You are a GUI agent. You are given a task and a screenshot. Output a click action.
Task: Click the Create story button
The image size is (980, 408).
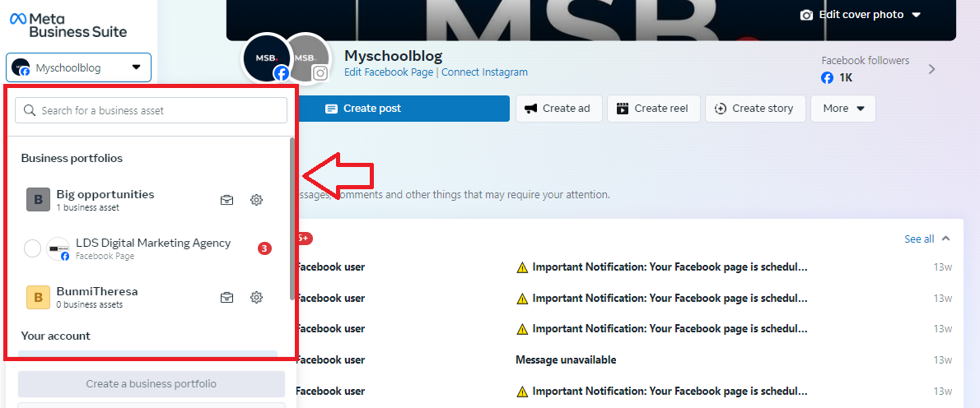point(756,109)
